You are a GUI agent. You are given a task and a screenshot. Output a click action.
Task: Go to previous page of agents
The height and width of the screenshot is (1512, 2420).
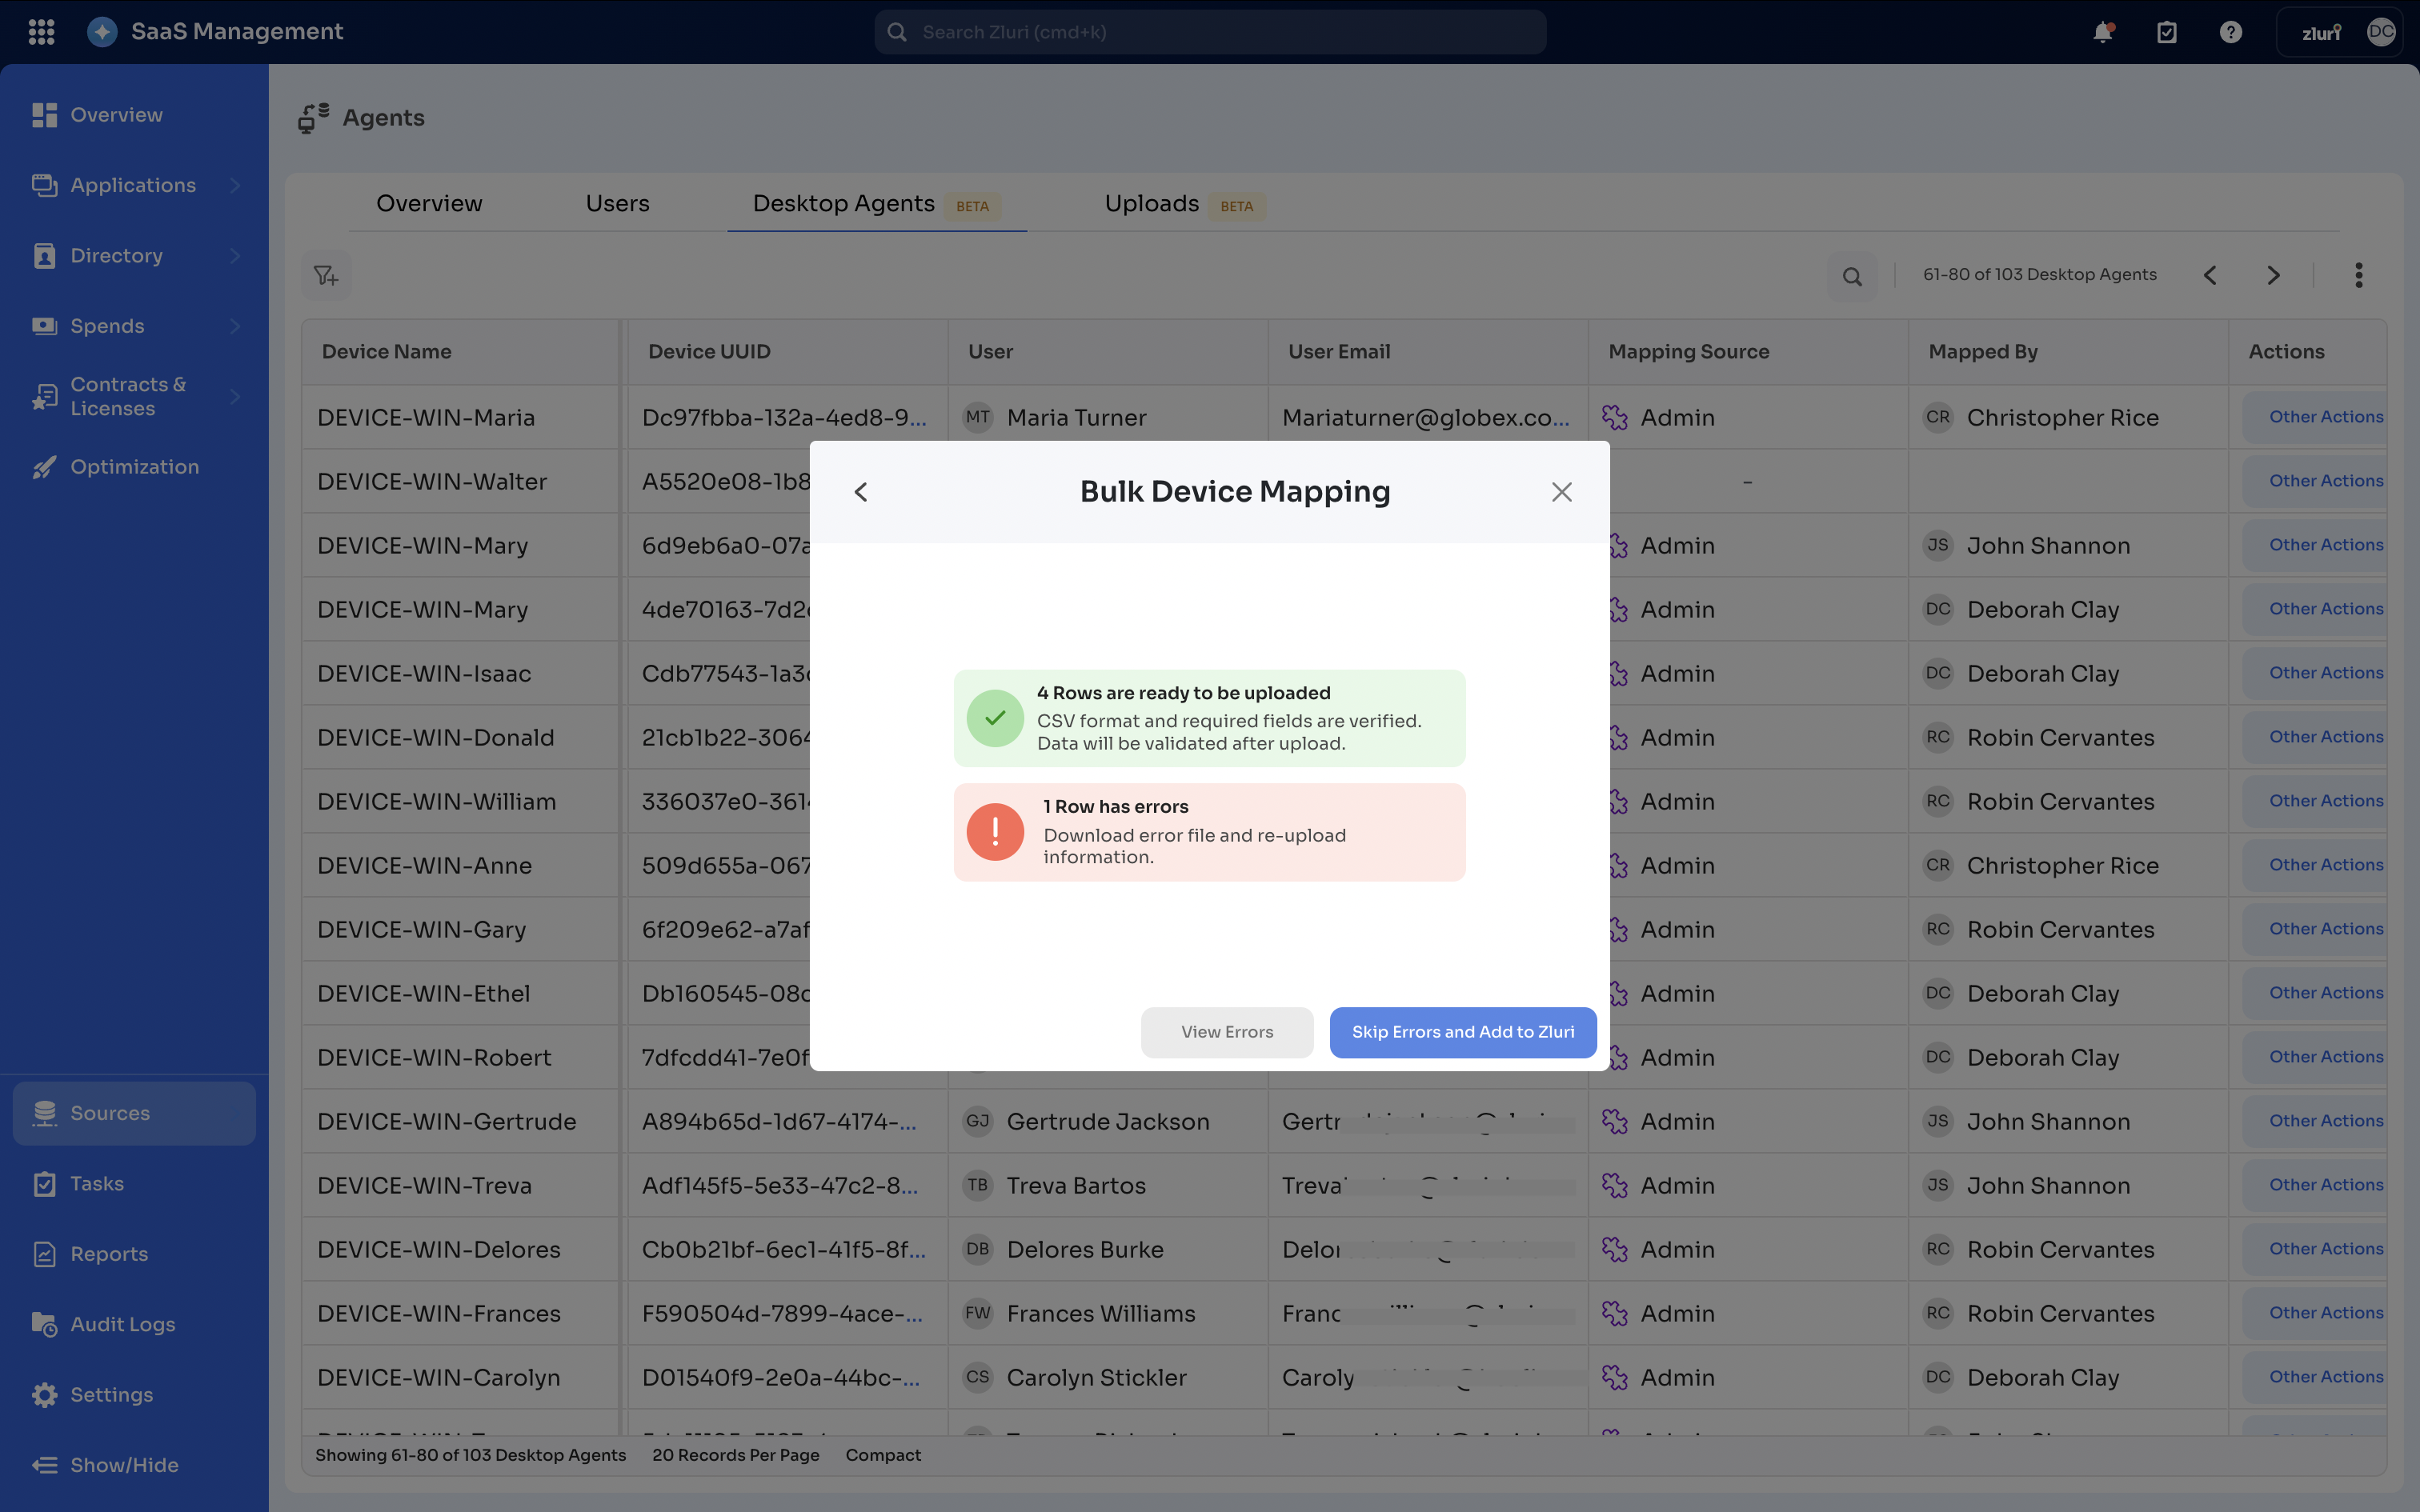[x=2210, y=275]
